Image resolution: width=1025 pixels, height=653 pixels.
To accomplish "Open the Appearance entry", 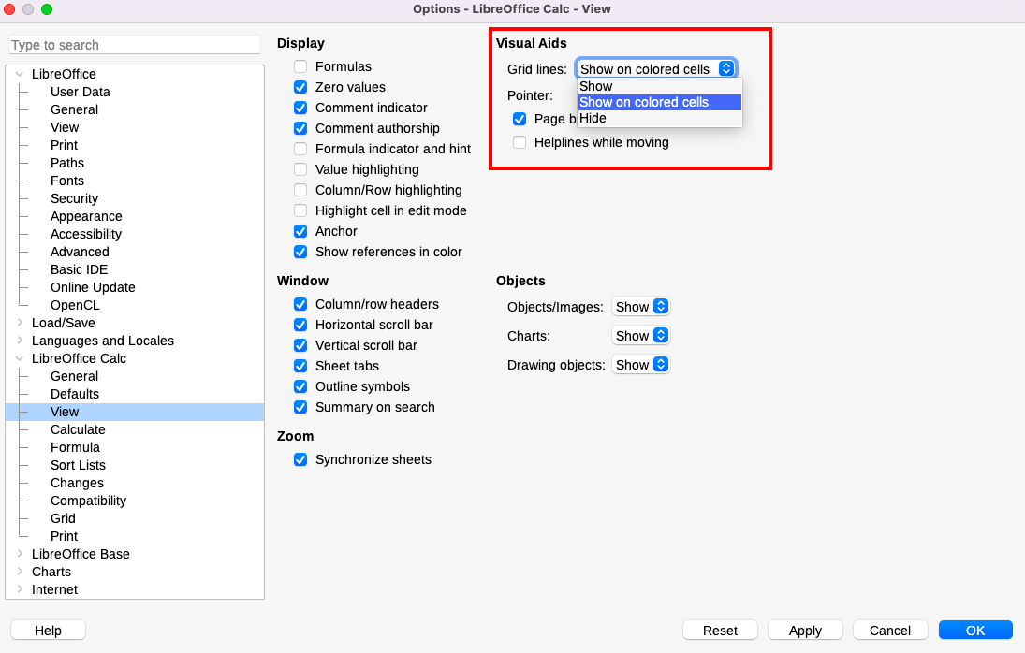I will click(86, 216).
